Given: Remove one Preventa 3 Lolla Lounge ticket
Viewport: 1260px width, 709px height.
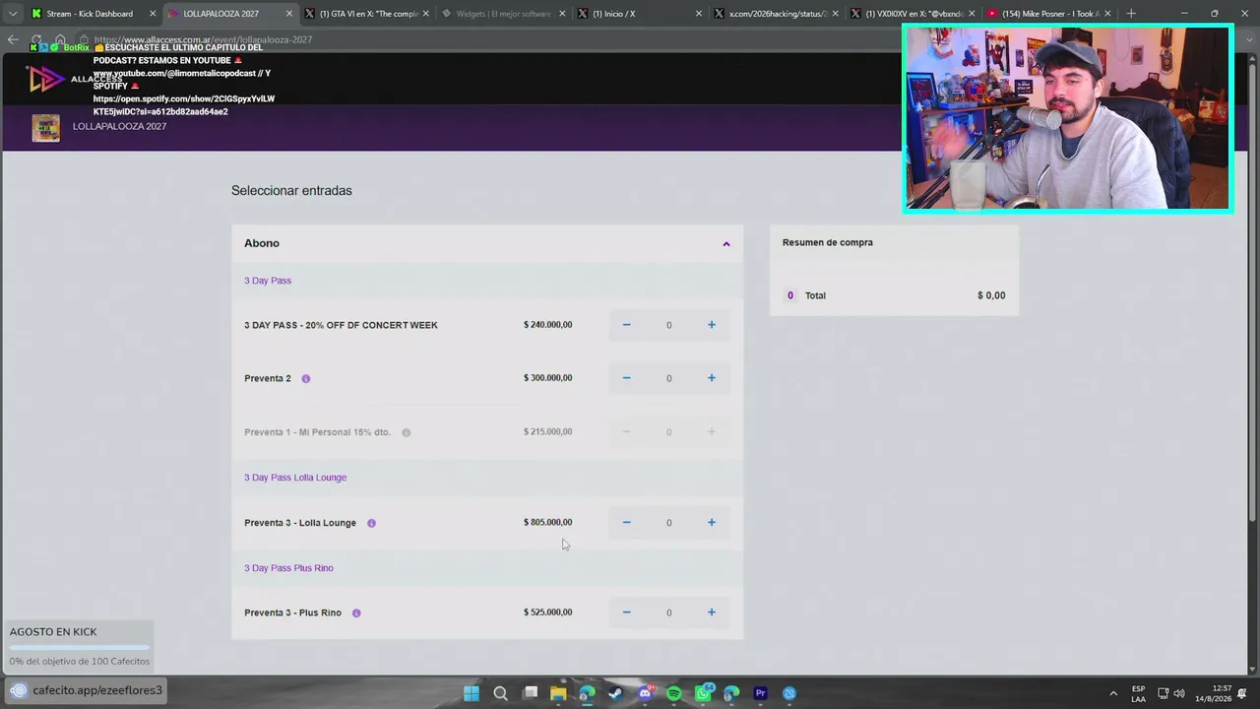Looking at the screenshot, I should click(x=626, y=523).
